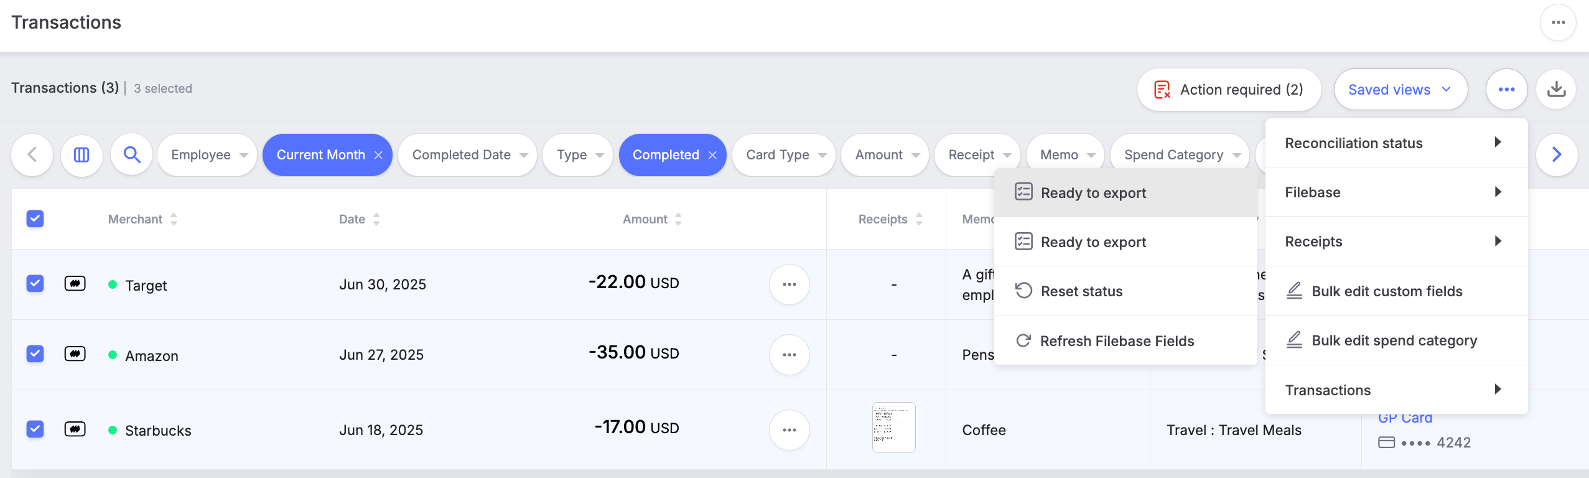This screenshot has width=1589, height=478.
Task: Select the highlighted first Ready to export option
Action: coord(1125,193)
